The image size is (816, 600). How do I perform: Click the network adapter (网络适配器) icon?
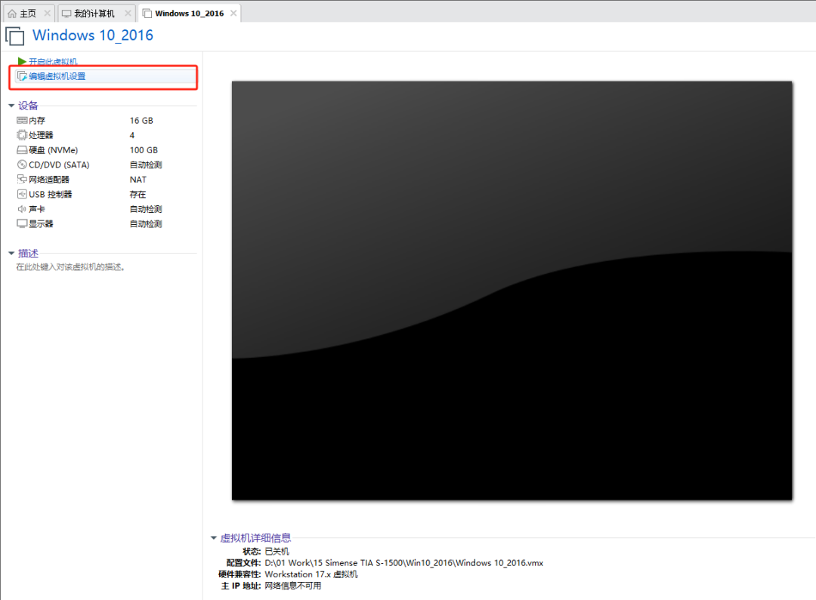22,179
